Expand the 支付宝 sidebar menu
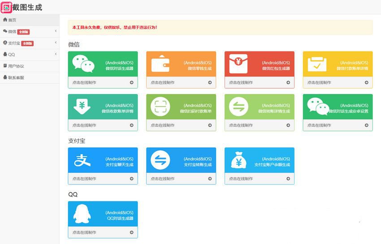The image size is (381, 244). click(x=30, y=43)
